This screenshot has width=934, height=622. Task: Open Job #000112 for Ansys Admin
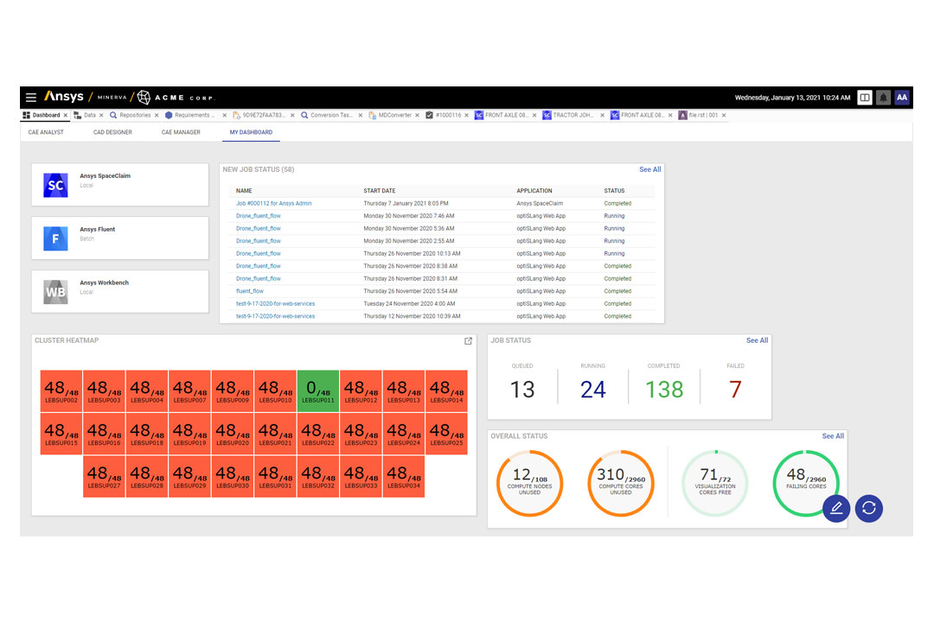pyautogui.click(x=273, y=204)
